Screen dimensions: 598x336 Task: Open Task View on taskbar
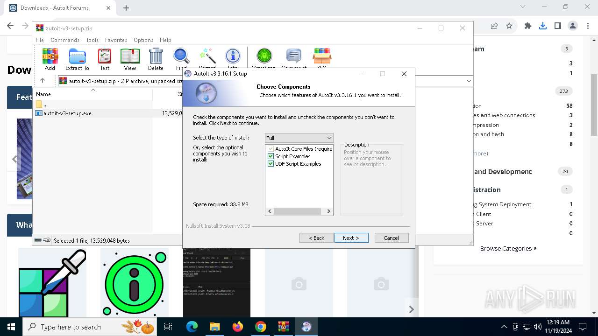[168, 327]
